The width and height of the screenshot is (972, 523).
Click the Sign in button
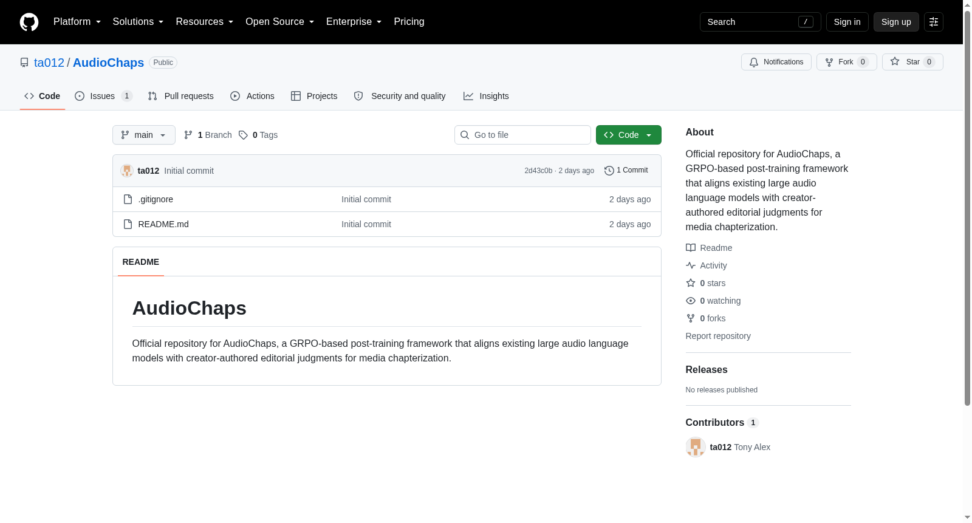click(x=847, y=22)
